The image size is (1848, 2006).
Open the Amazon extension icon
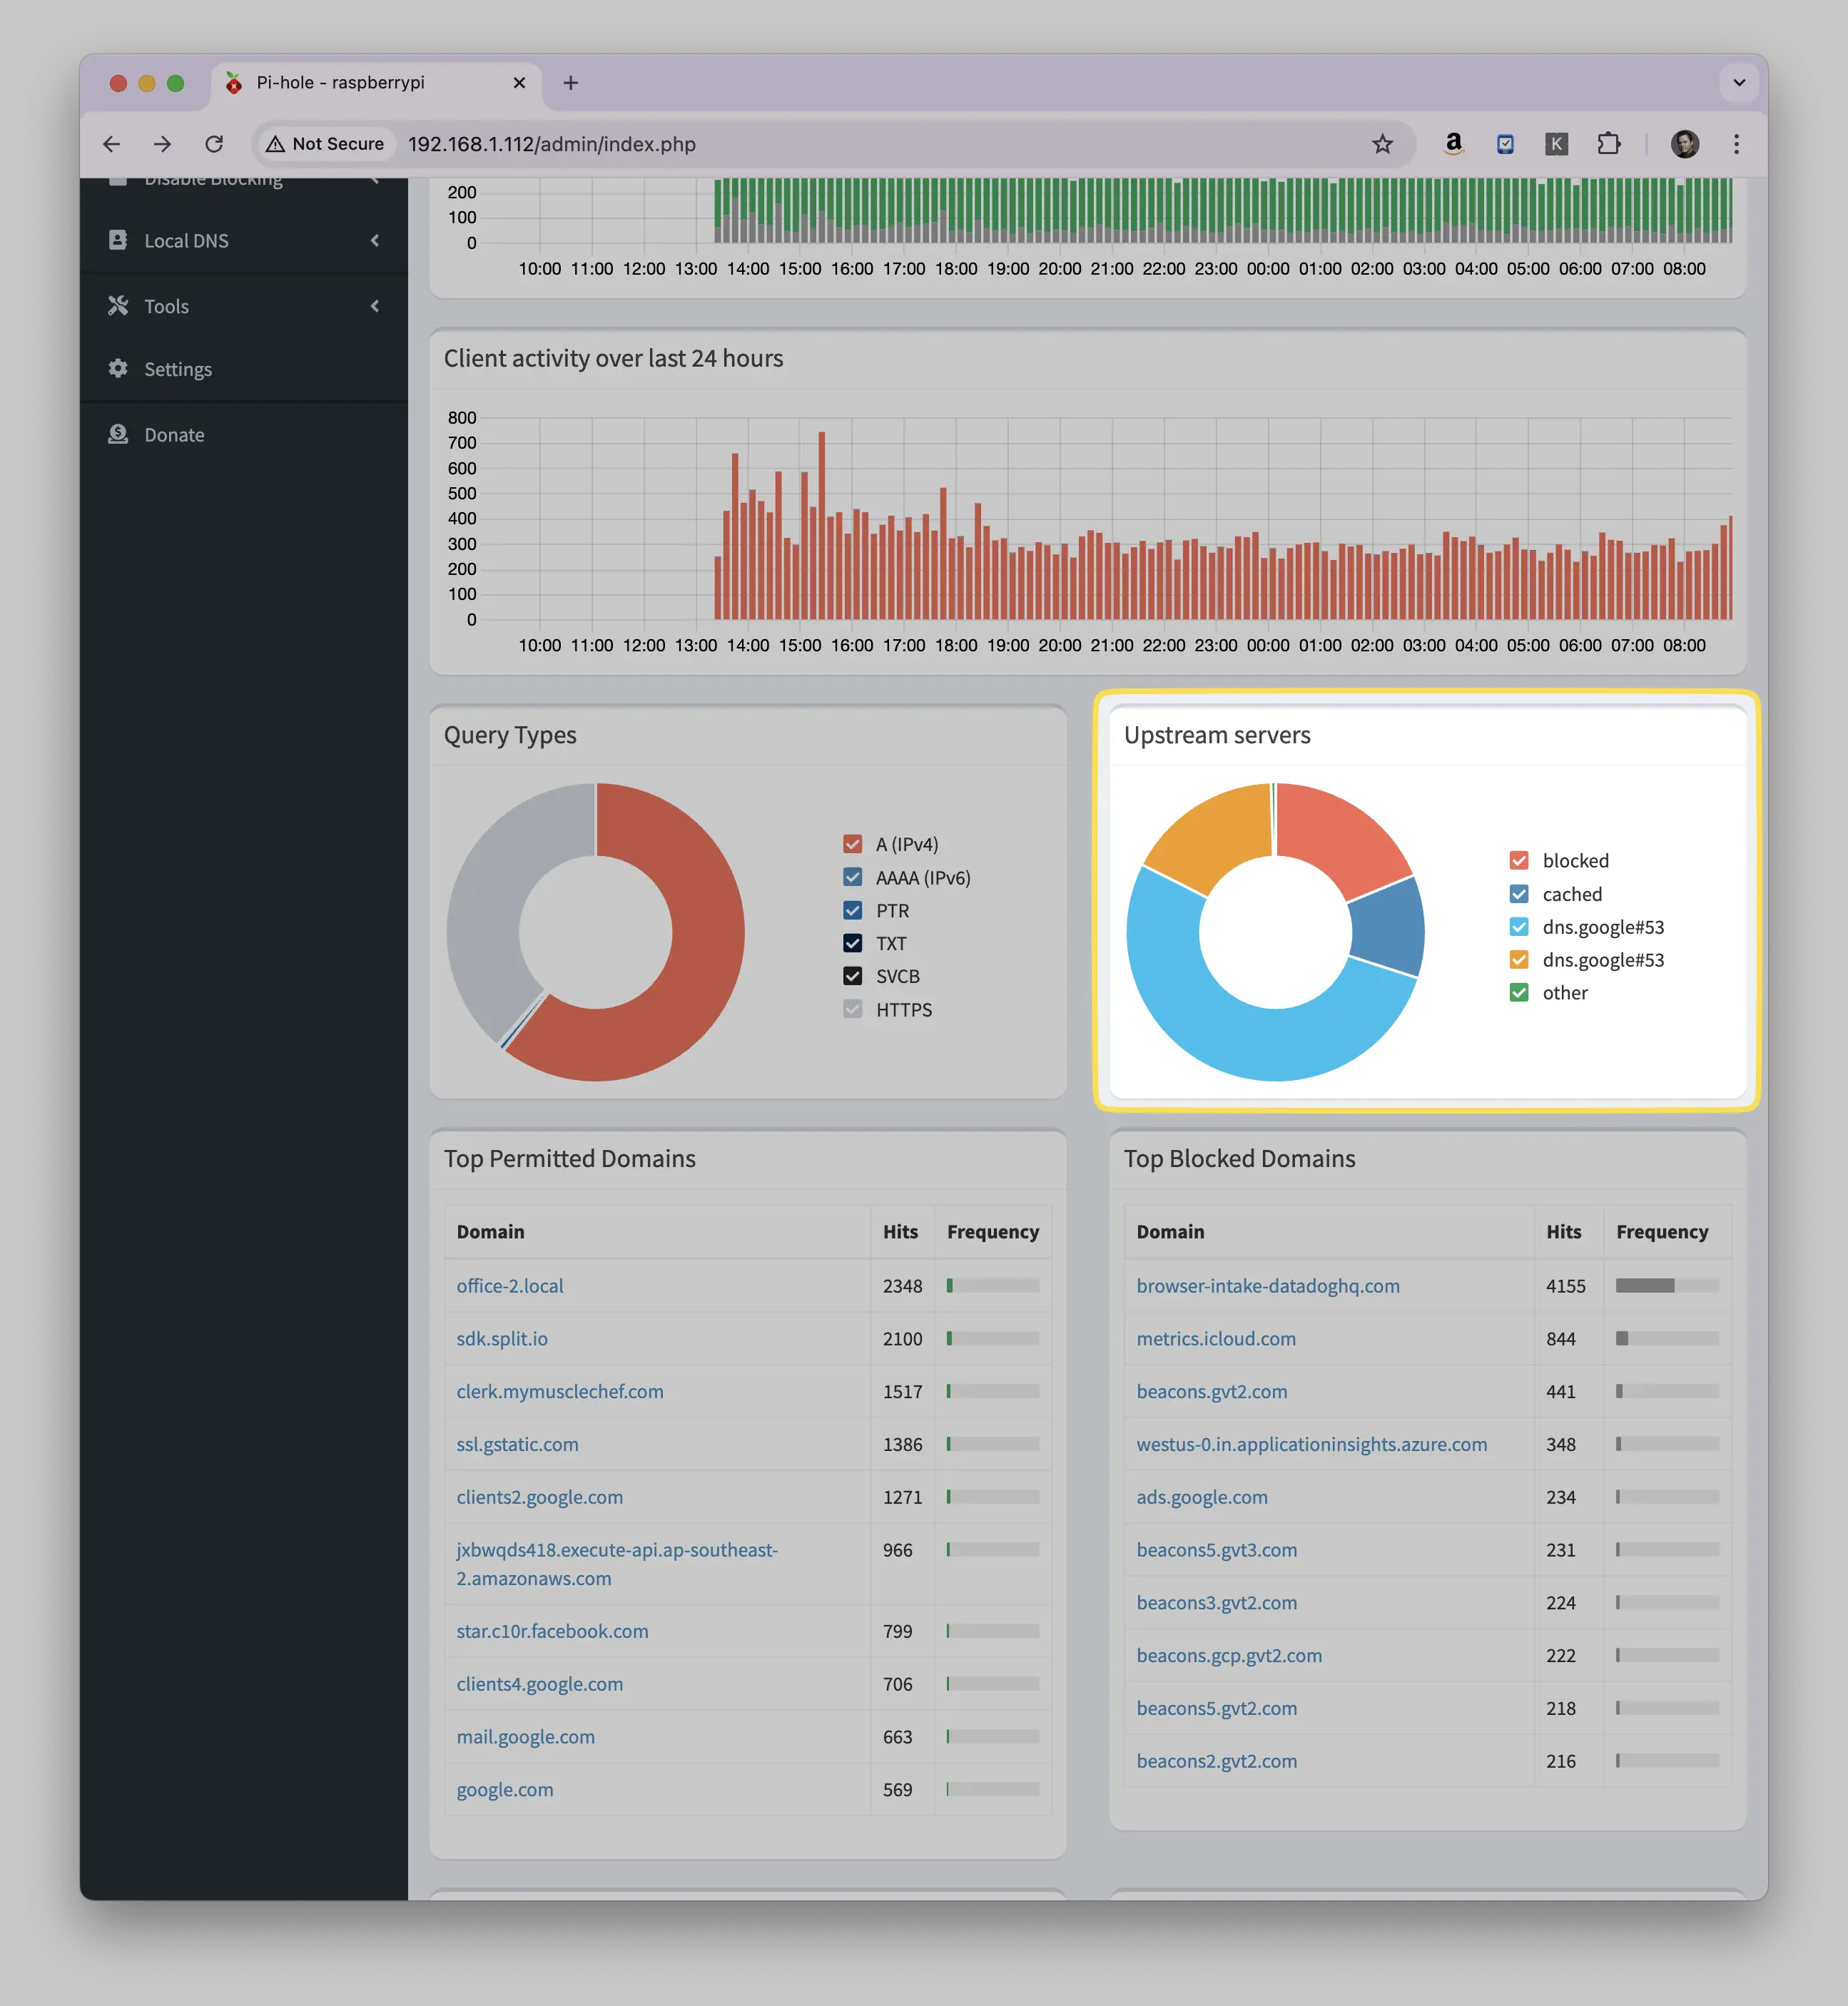click(1454, 144)
